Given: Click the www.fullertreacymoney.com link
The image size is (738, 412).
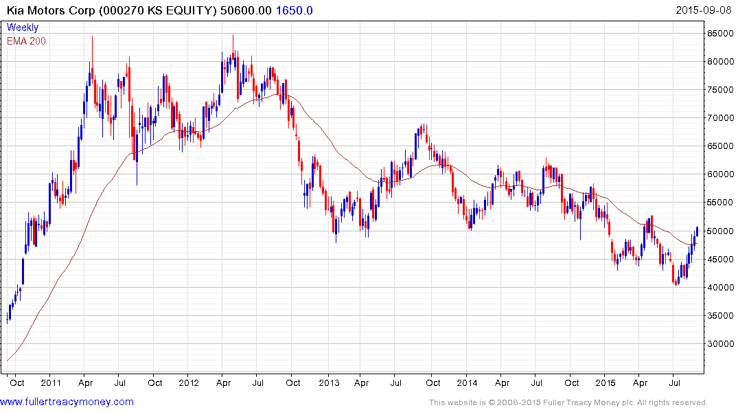Looking at the screenshot, I should (x=67, y=402).
